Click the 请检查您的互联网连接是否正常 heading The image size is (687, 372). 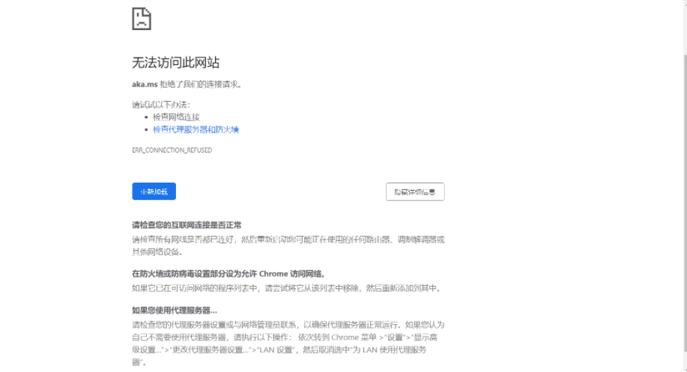[187, 225]
